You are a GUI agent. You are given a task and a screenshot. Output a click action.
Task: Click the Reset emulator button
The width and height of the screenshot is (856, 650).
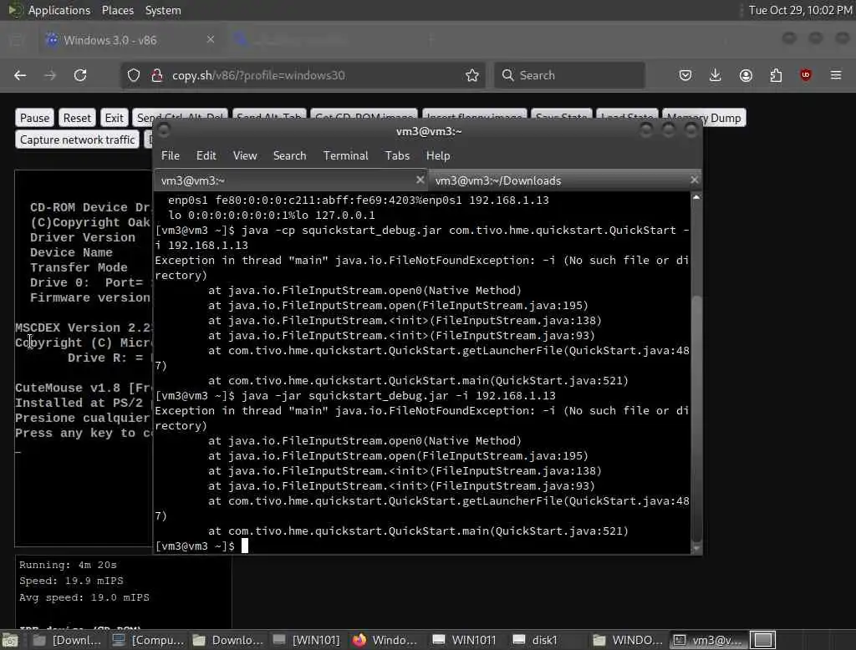pyautogui.click(x=77, y=118)
